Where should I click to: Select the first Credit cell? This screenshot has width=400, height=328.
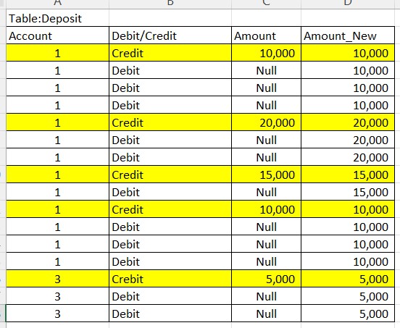(x=170, y=53)
